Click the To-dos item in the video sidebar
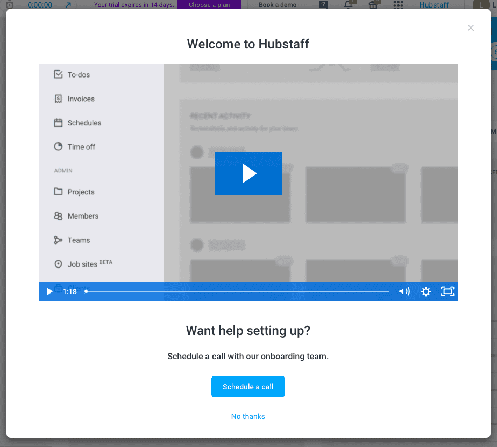 click(72, 75)
